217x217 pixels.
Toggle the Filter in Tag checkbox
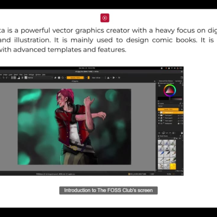[179, 171]
